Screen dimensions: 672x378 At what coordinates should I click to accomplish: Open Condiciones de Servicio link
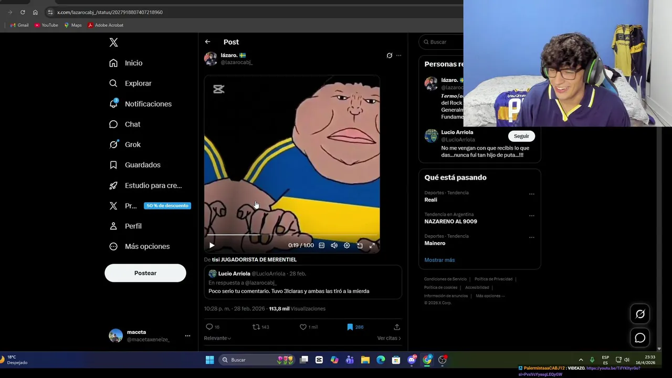click(x=445, y=279)
